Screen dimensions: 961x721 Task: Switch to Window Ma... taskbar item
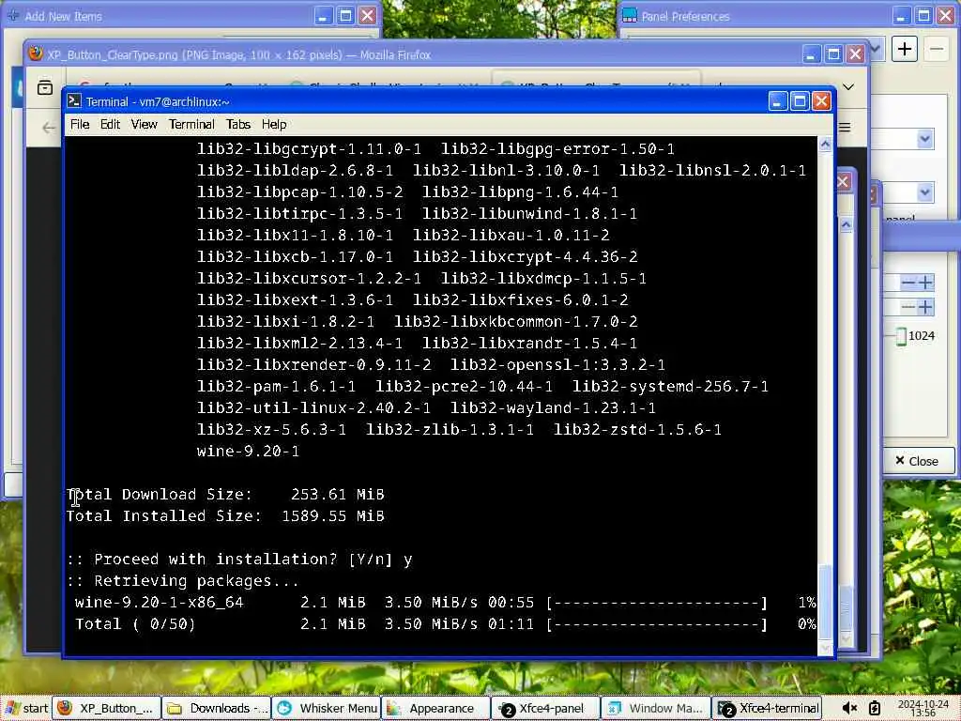[655, 708]
